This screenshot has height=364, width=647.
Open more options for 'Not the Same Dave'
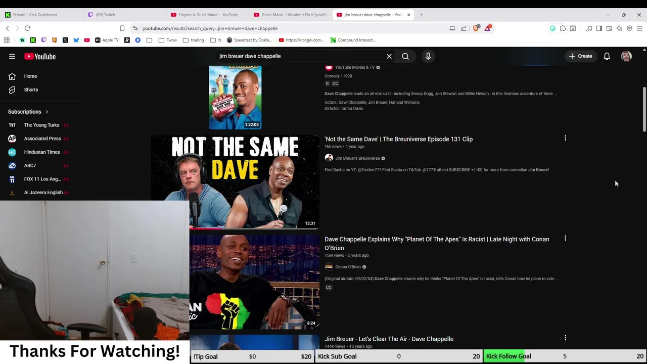tap(565, 138)
